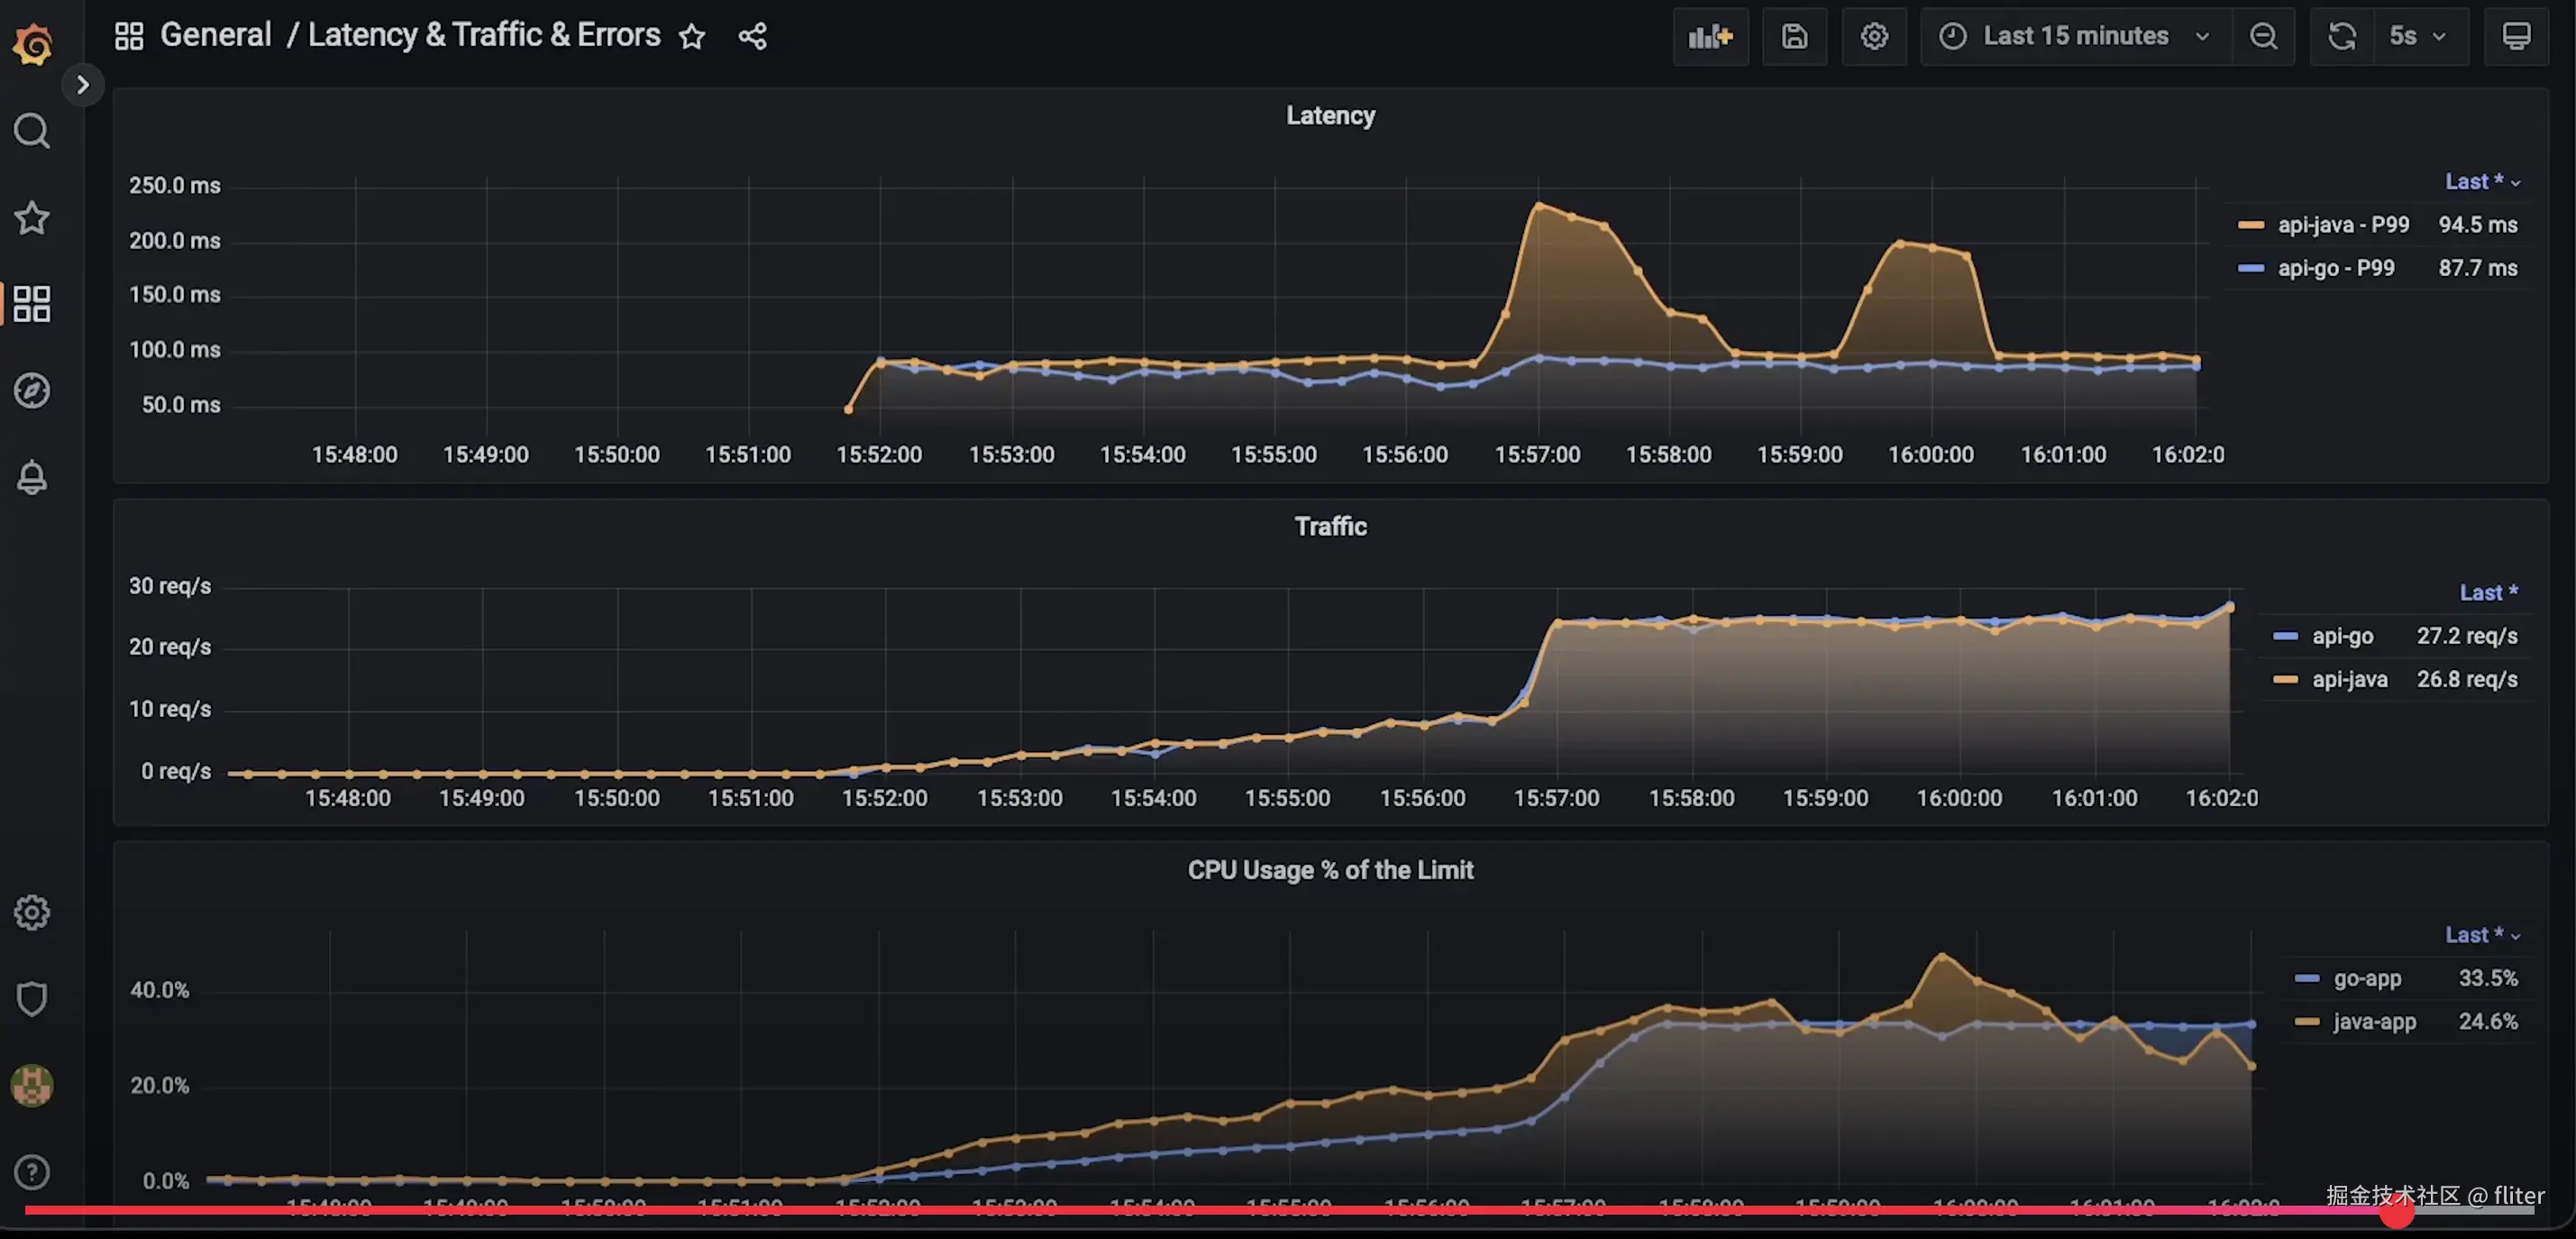
Task: Toggle go-app series in CPU legend
Action: [2366, 978]
